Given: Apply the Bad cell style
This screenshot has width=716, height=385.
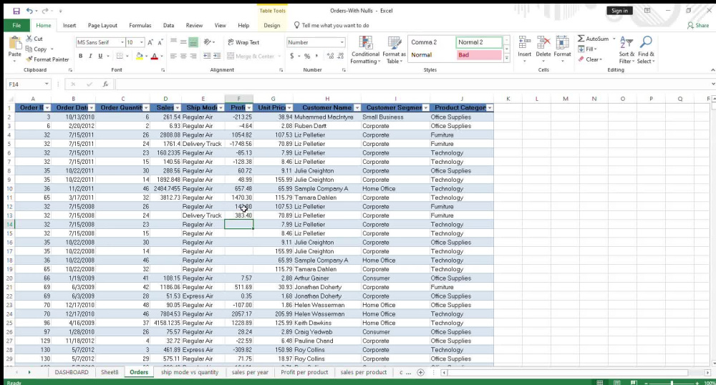Looking at the screenshot, I should [479, 54].
